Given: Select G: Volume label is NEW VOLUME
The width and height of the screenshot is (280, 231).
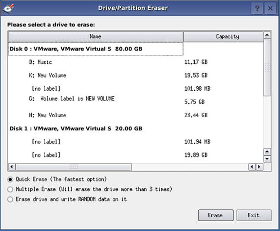Looking at the screenshot, I should click(x=72, y=99).
